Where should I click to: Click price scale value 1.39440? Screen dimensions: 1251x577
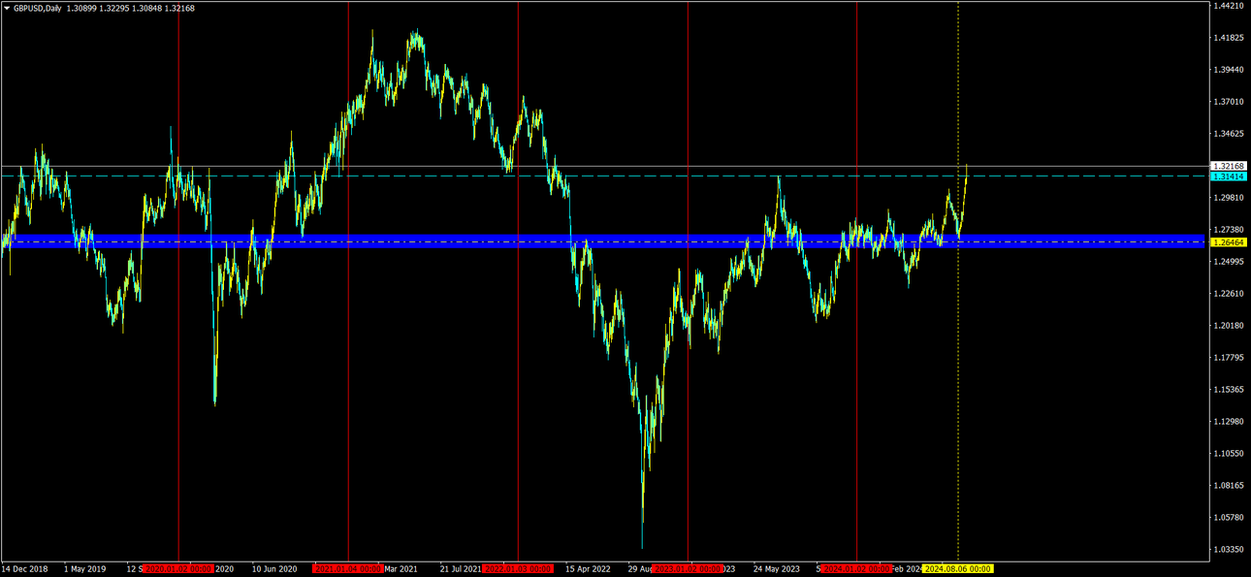[x=1229, y=70]
